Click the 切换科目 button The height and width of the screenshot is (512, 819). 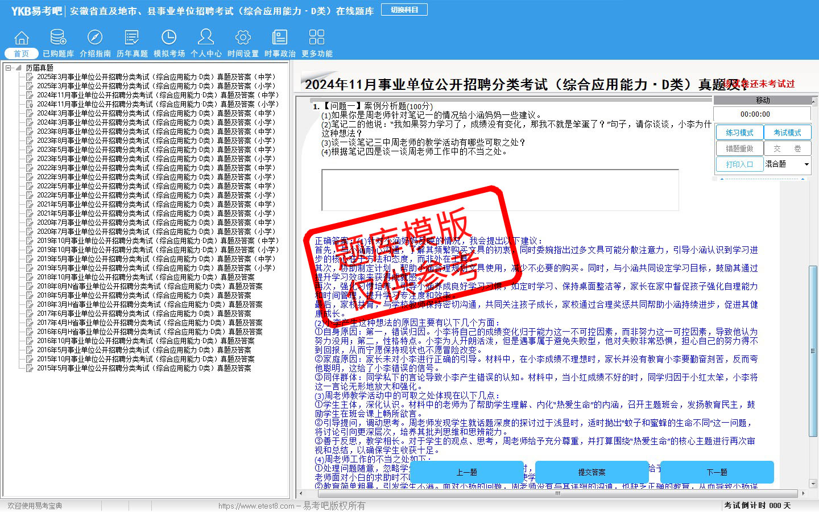pyautogui.click(x=404, y=10)
